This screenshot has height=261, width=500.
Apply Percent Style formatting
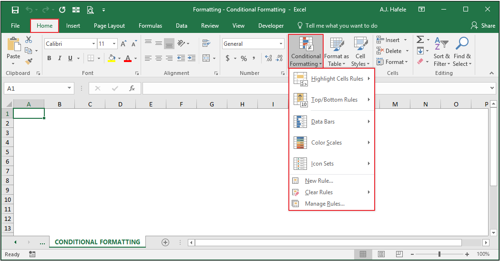tap(244, 58)
